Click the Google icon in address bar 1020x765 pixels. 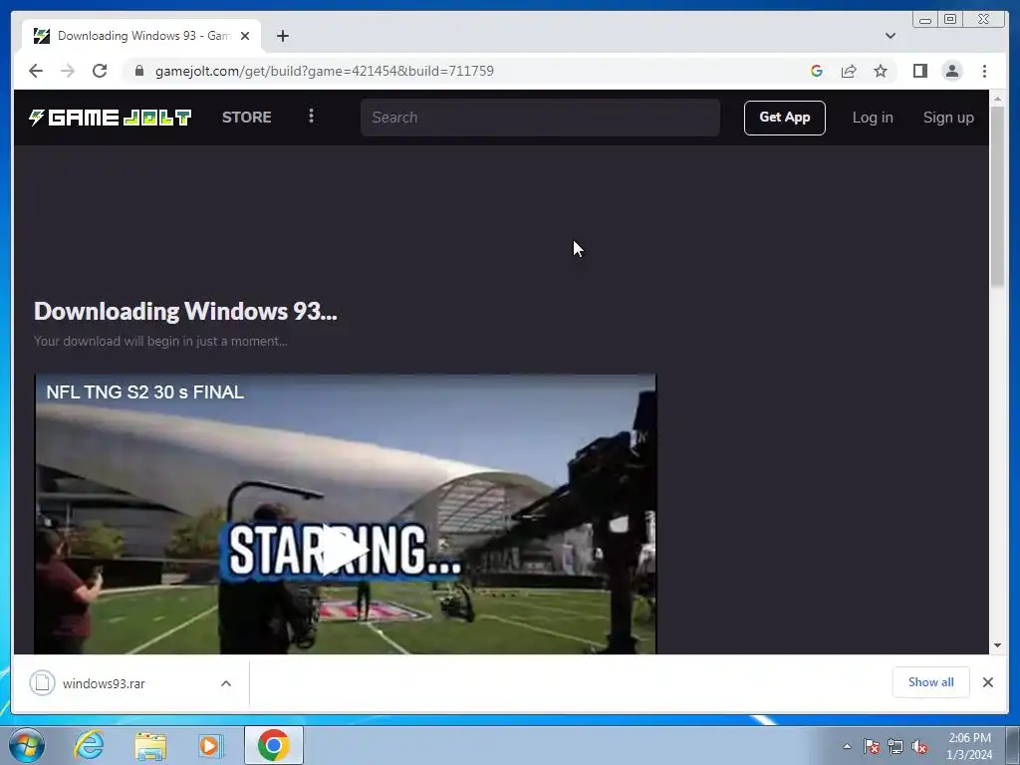pos(817,71)
